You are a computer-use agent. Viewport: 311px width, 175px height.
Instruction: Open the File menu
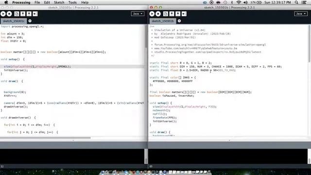click(x=37, y=2)
